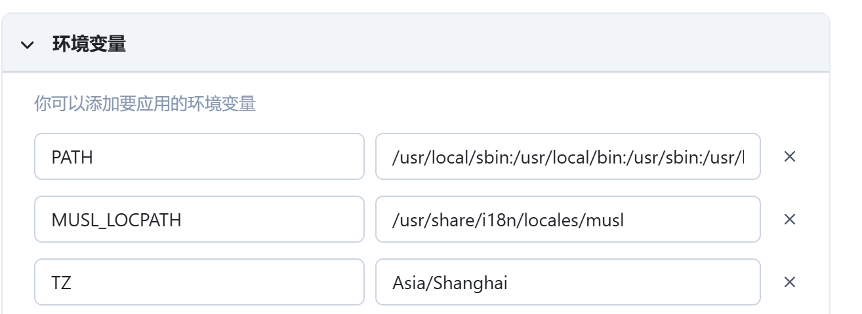Place cursor after the text Asia/Shanghai

[509, 283]
